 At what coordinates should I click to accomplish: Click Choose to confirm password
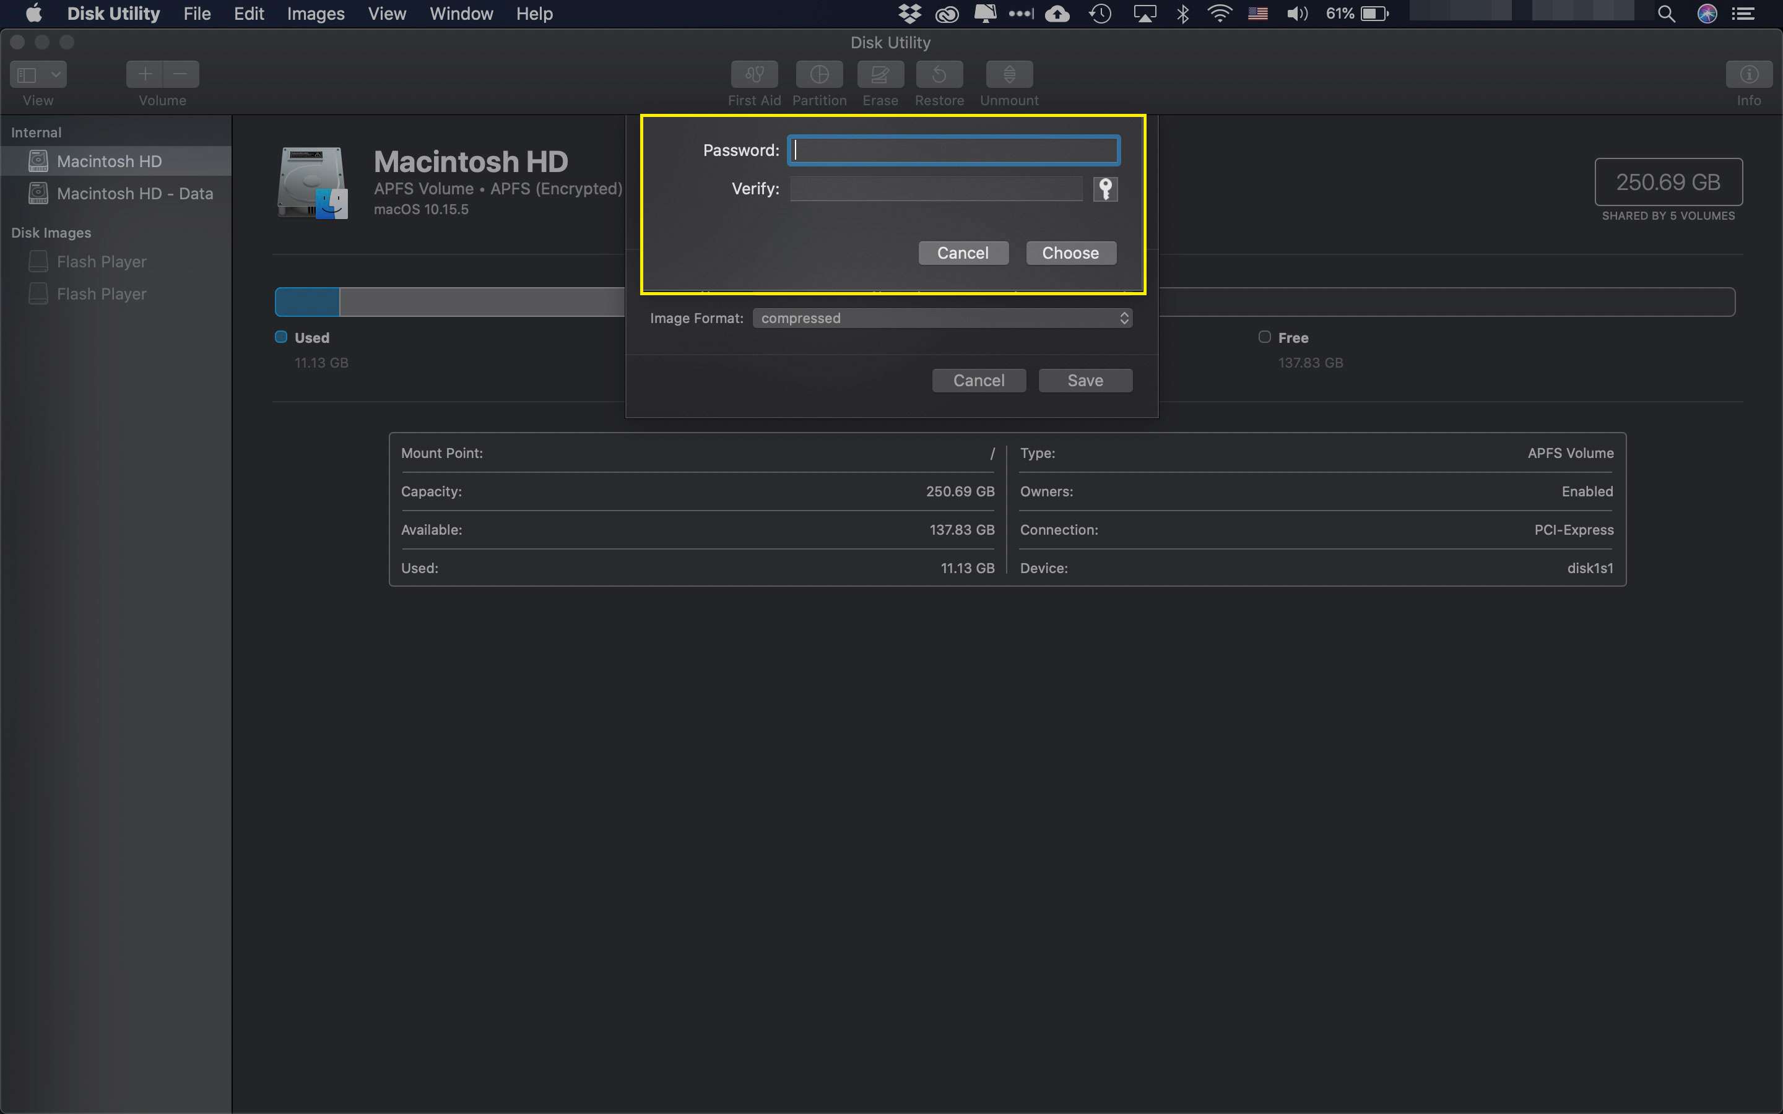(x=1070, y=253)
